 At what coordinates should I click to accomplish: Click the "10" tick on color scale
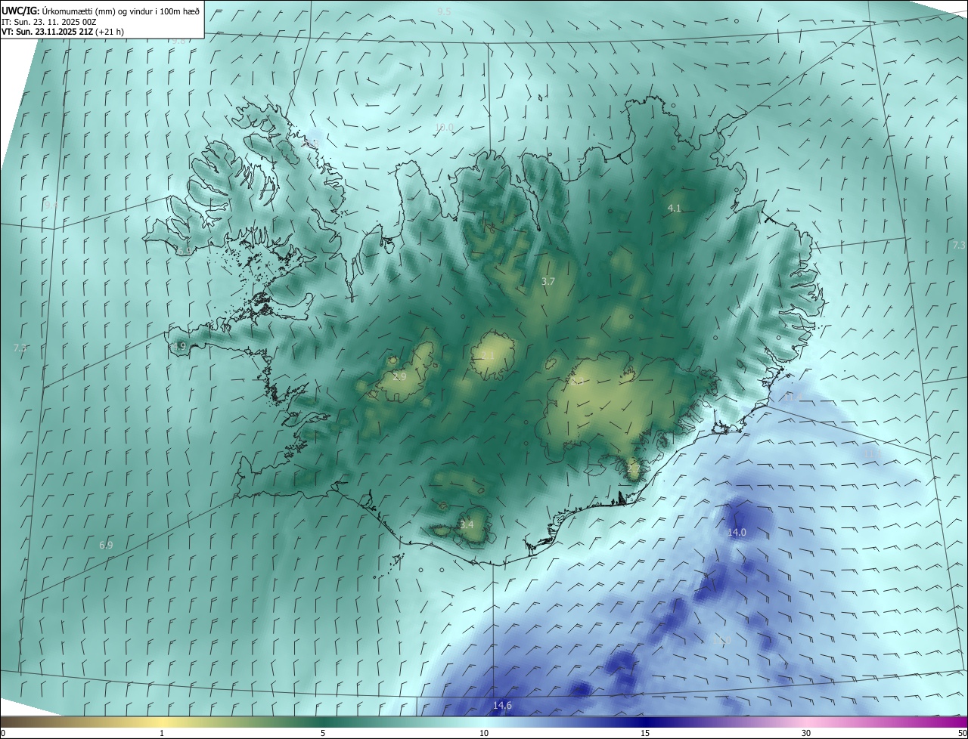click(484, 733)
